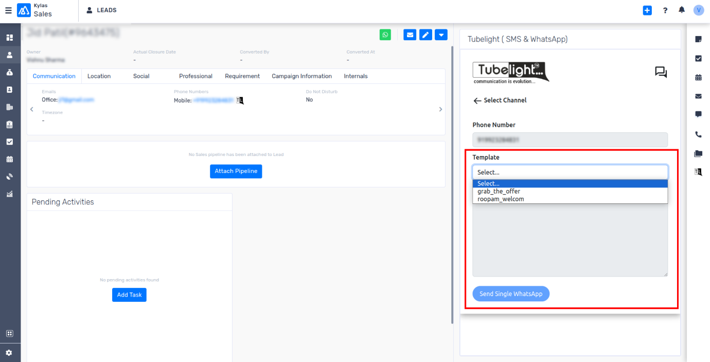Click the Attach Pipeline button
The height and width of the screenshot is (362, 710).
(x=236, y=171)
